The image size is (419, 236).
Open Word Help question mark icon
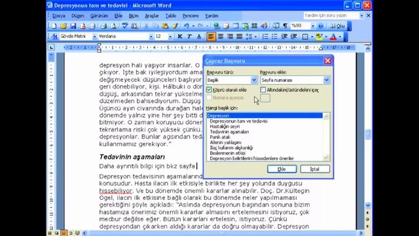pos(321,26)
